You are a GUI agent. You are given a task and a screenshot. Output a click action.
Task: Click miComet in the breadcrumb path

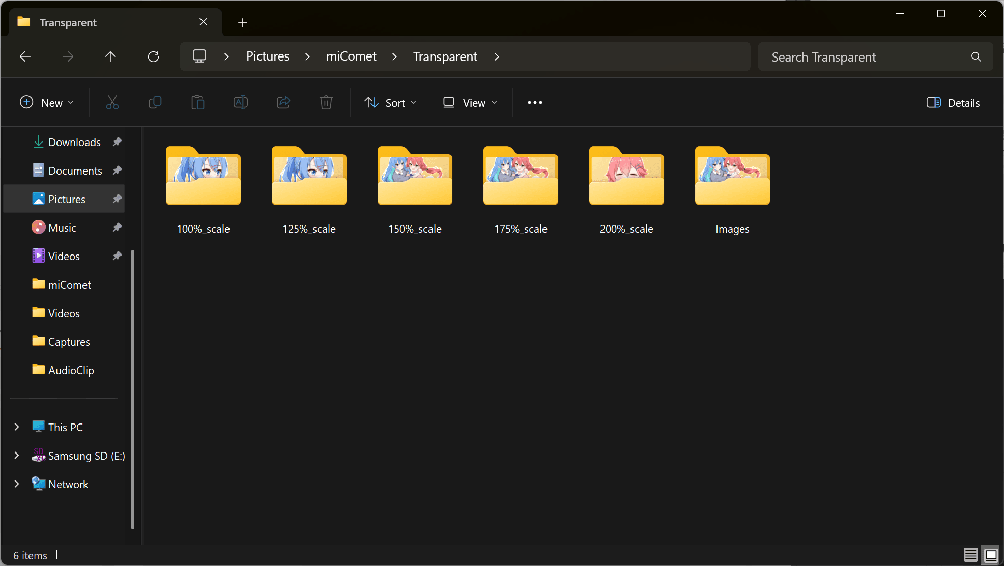pos(351,56)
